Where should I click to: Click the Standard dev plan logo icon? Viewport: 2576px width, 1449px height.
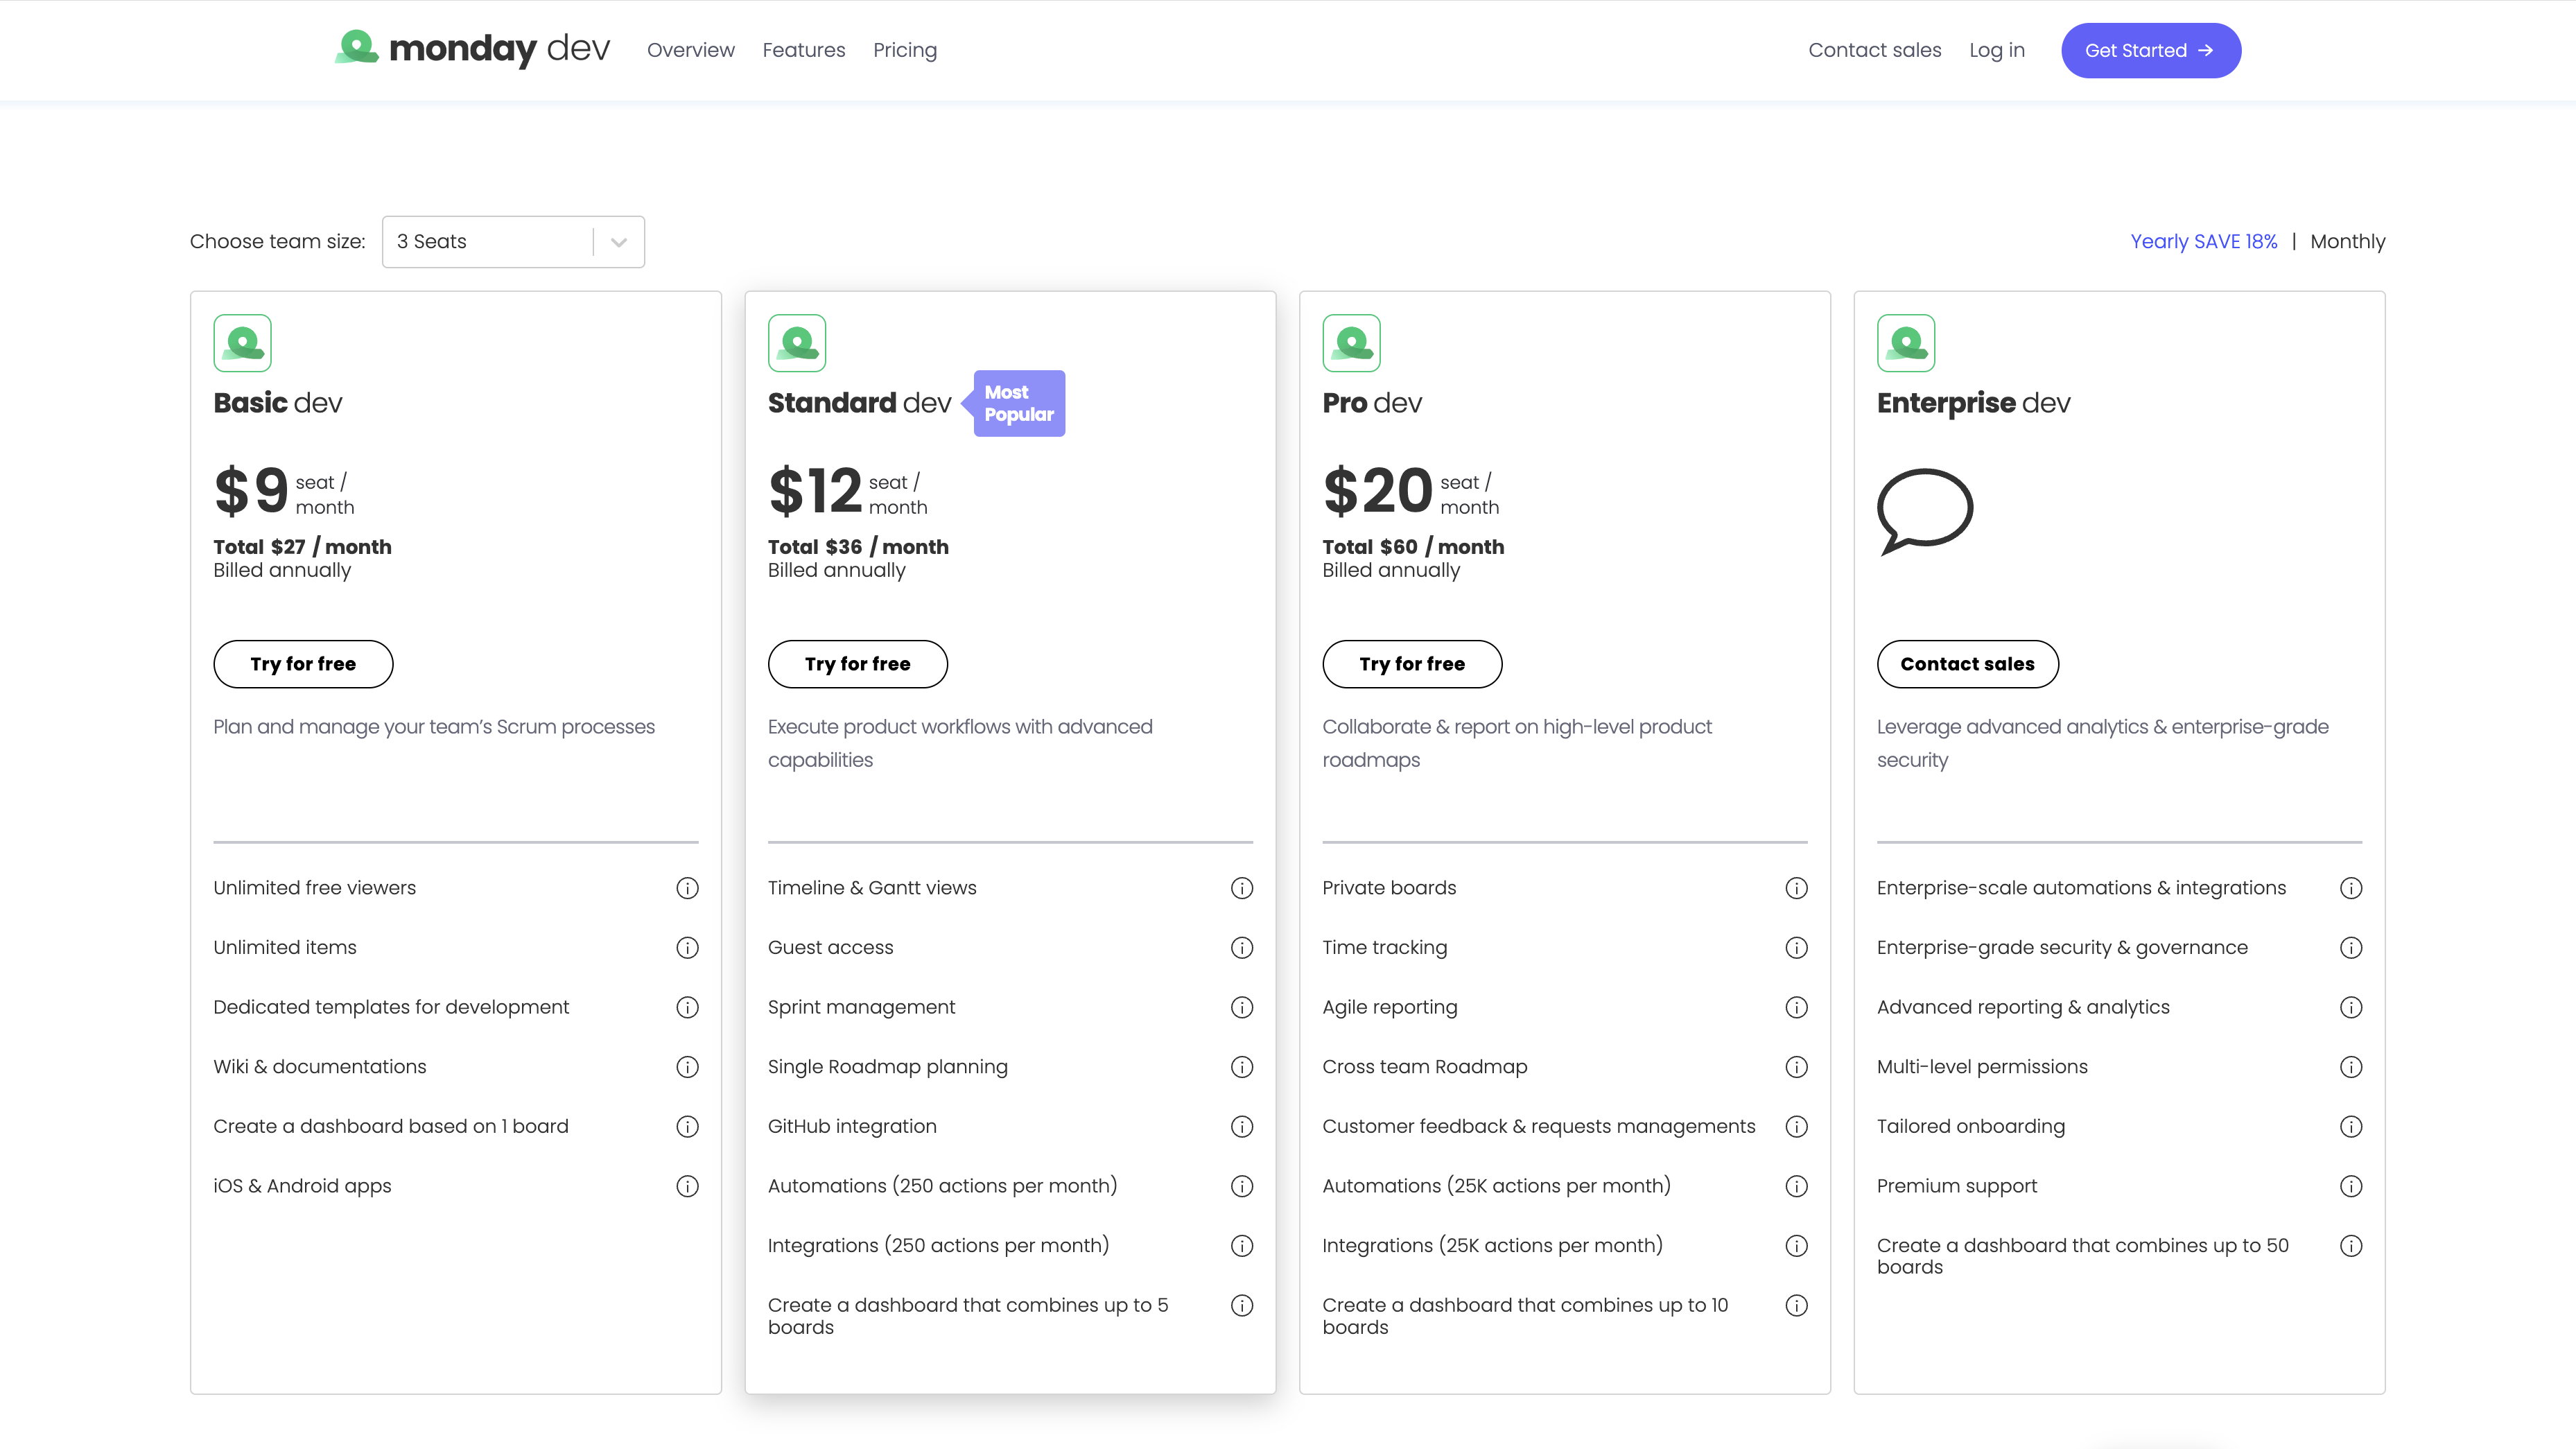(797, 343)
